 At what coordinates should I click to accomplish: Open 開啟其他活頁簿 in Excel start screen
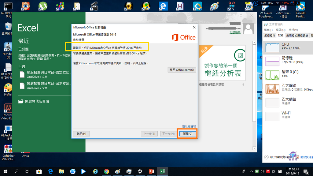tap(37, 101)
